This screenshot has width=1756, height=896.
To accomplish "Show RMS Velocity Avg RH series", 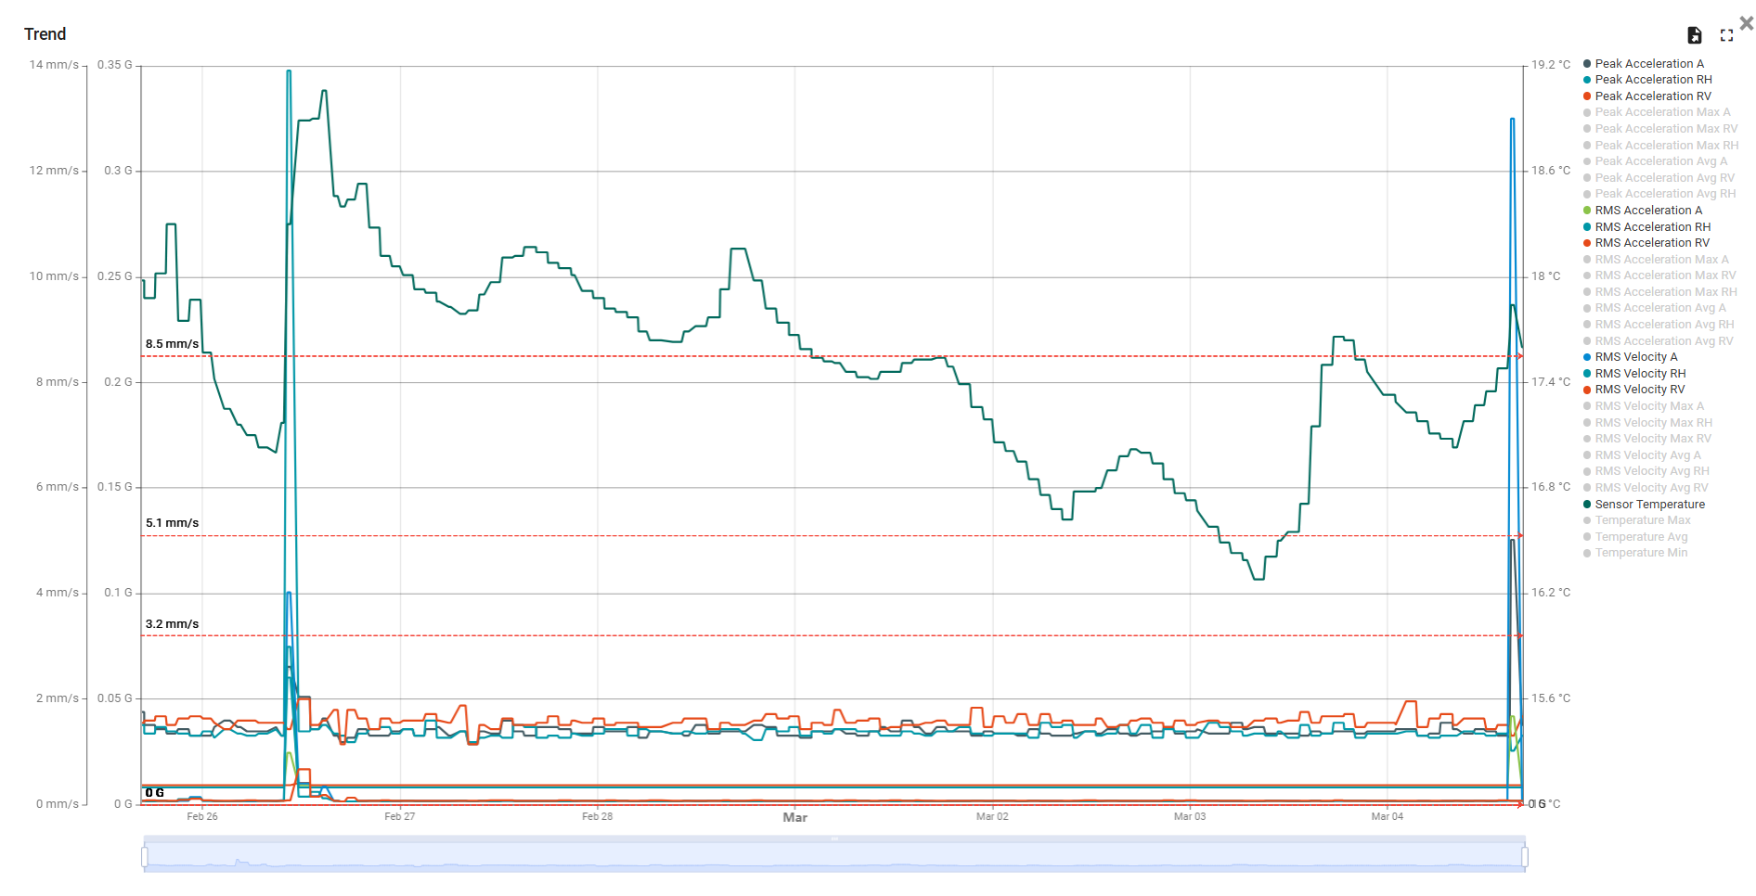I will click(1651, 471).
